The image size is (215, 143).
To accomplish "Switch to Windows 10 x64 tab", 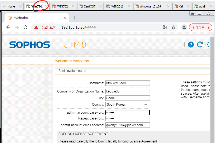I will pyautogui.click(x=150, y=6).
